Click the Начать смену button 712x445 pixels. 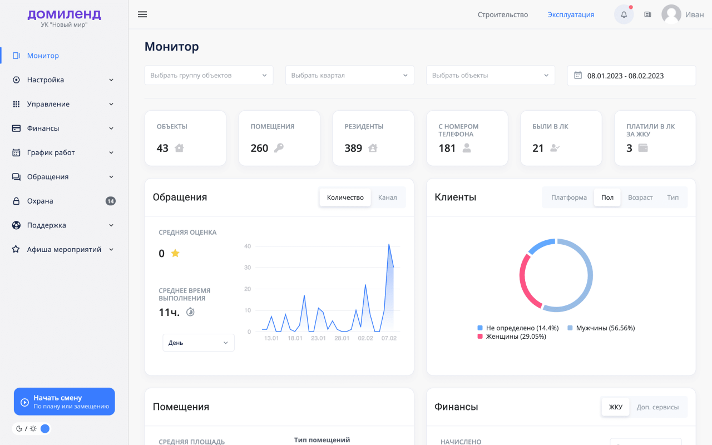[65, 402]
